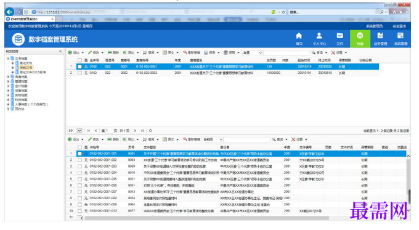The image size is (419, 230).
Task: Check the box for file 0102-002-0001-001
Action: pos(79,154)
